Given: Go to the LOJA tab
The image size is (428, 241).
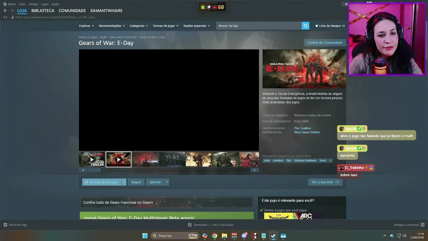Looking at the screenshot, I should 22,11.
